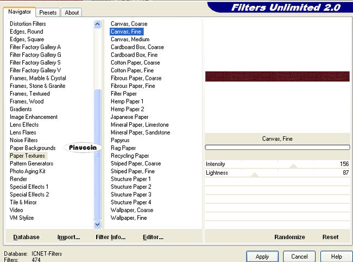Adjust the Lightness slider handle
353x262 pixels.
point(254,175)
